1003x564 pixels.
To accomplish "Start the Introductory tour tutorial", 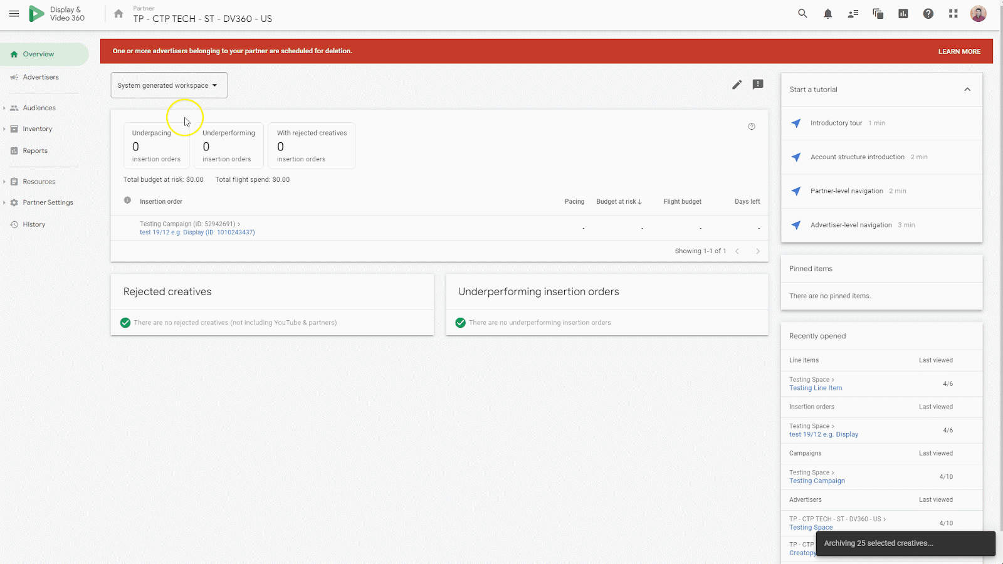I will [837, 123].
